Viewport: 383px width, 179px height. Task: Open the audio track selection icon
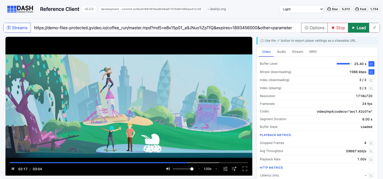[234, 169]
